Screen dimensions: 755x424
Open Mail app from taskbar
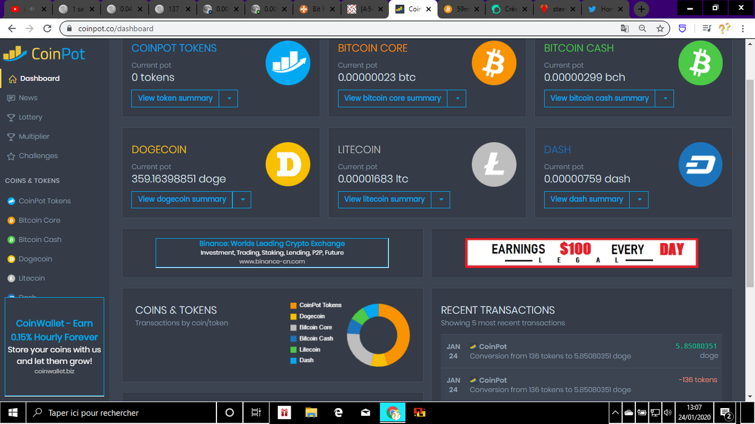[366, 412]
